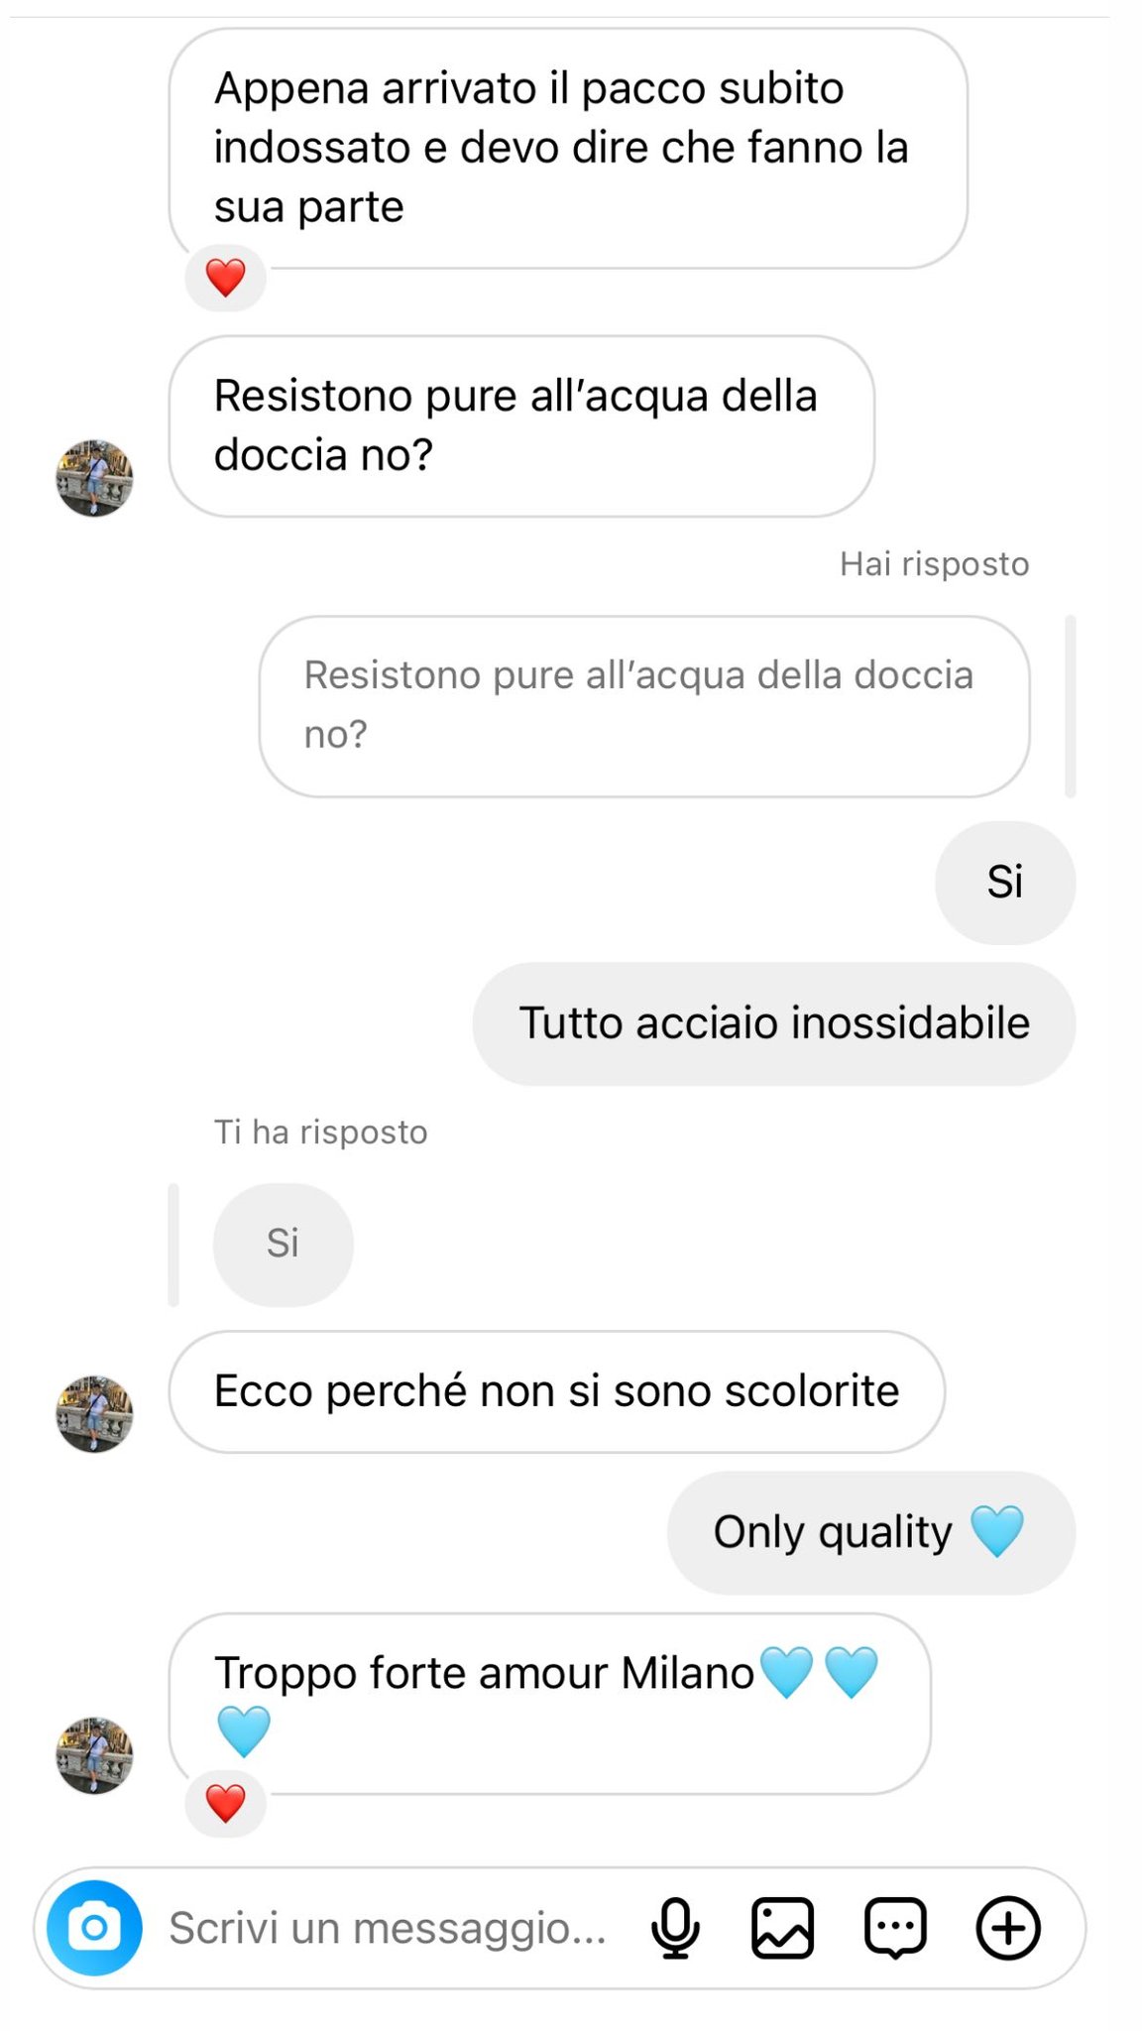Open the photo gallery picker icon

tap(782, 1928)
